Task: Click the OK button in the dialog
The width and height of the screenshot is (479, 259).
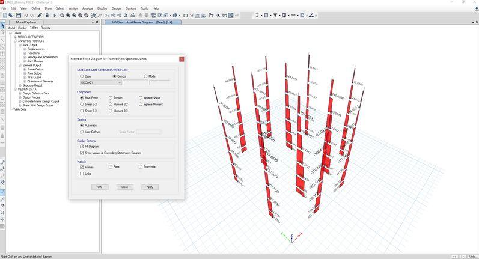Action: [x=100, y=187]
